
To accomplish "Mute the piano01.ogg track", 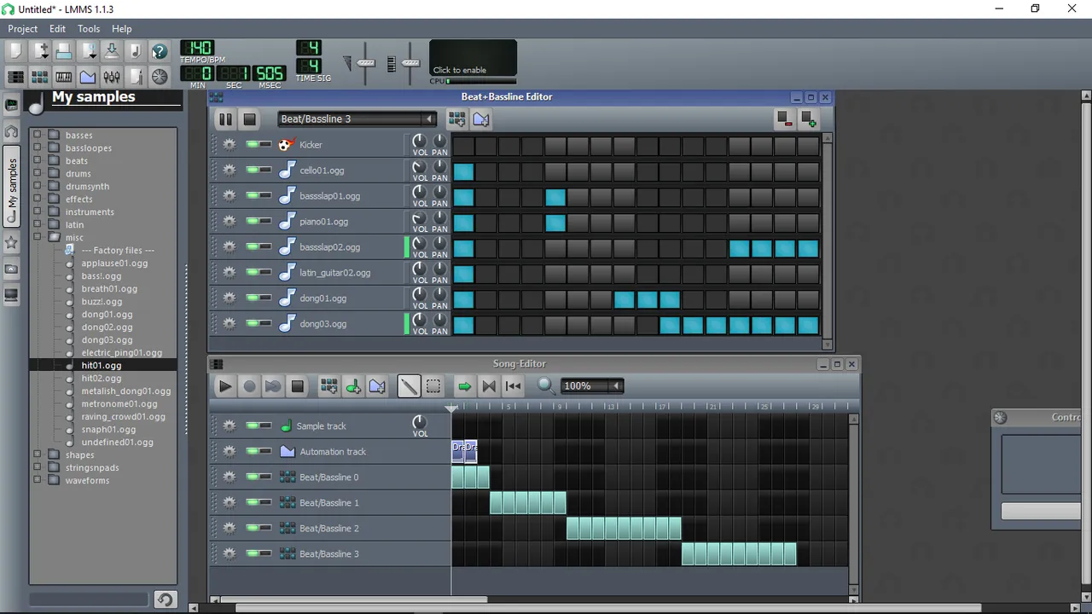I will click(253, 221).
